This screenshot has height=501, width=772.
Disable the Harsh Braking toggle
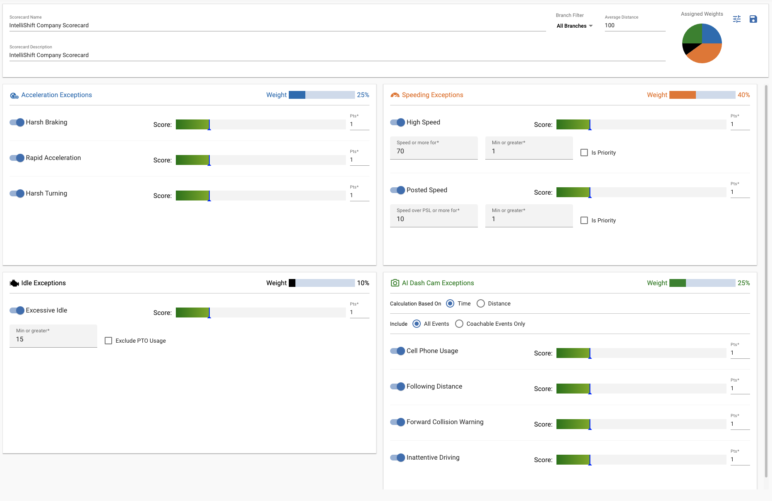click(17, 122)
